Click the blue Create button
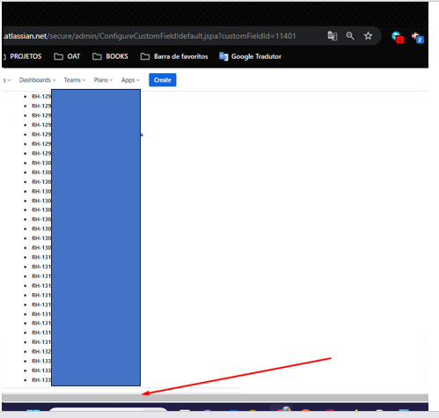The image size is (439, 418). click(x=163, y=80)
